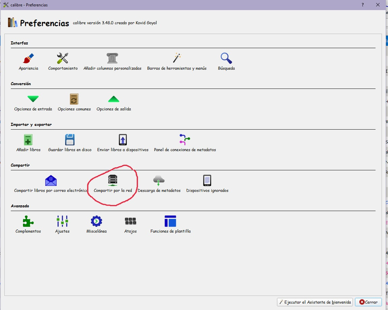Open Búsqueda preferences
388x310 pixels.
tap(226, 62)
